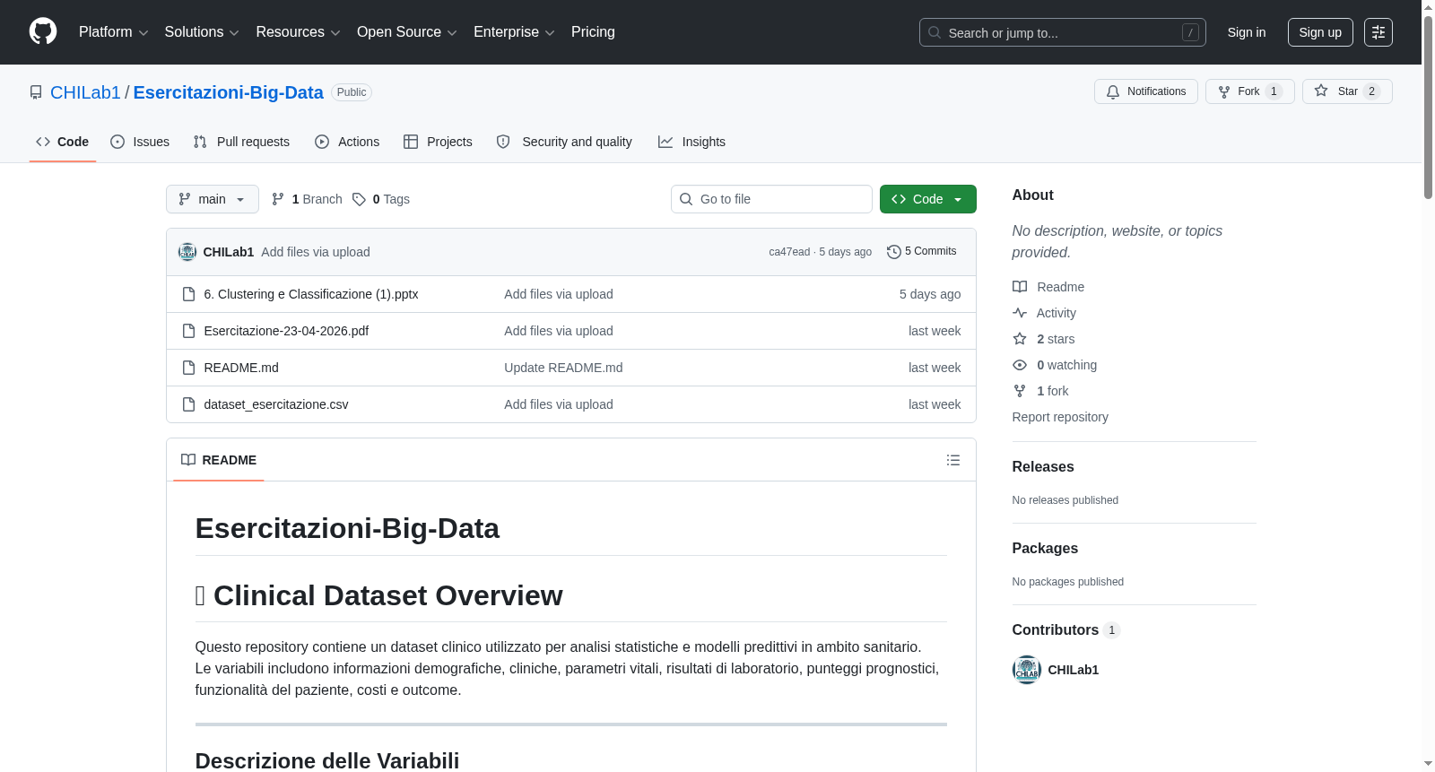Click the file icon for Clustering e Classificazione pptx

click(188, 294)
